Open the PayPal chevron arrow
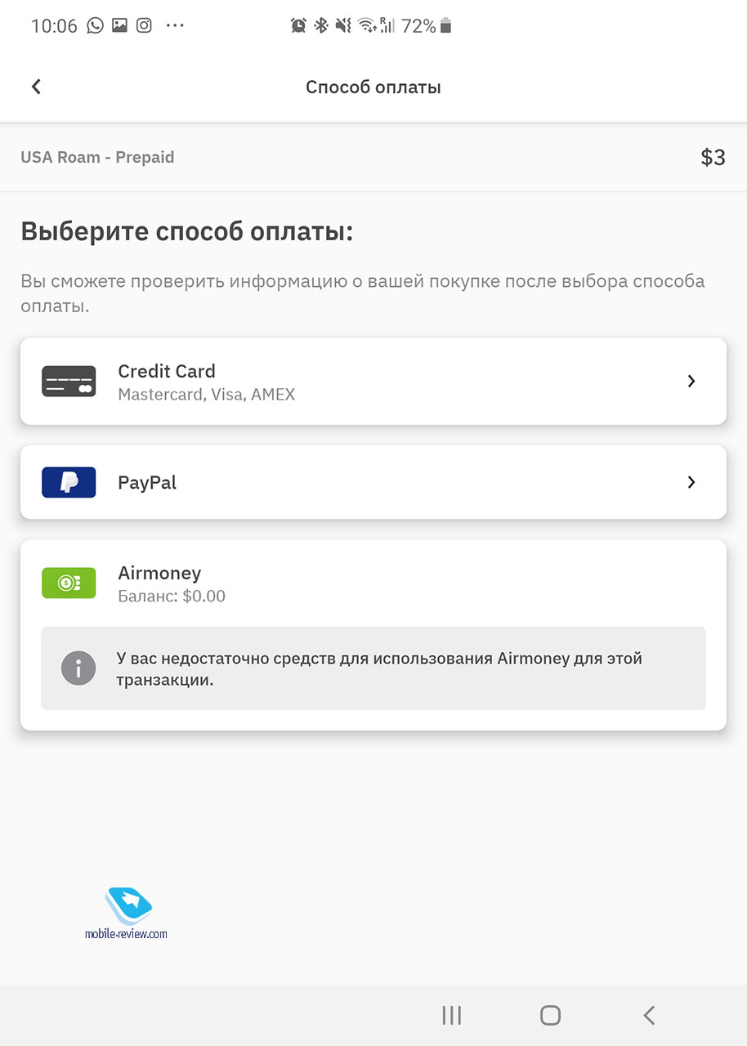The width and height of the screenshot is (747, 1046). pos(691,482)
